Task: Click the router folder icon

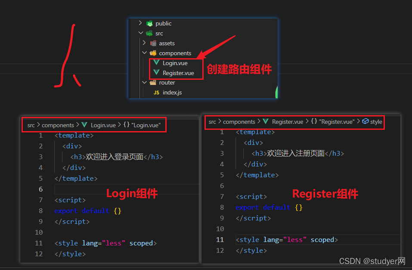Action: point(153,83)
